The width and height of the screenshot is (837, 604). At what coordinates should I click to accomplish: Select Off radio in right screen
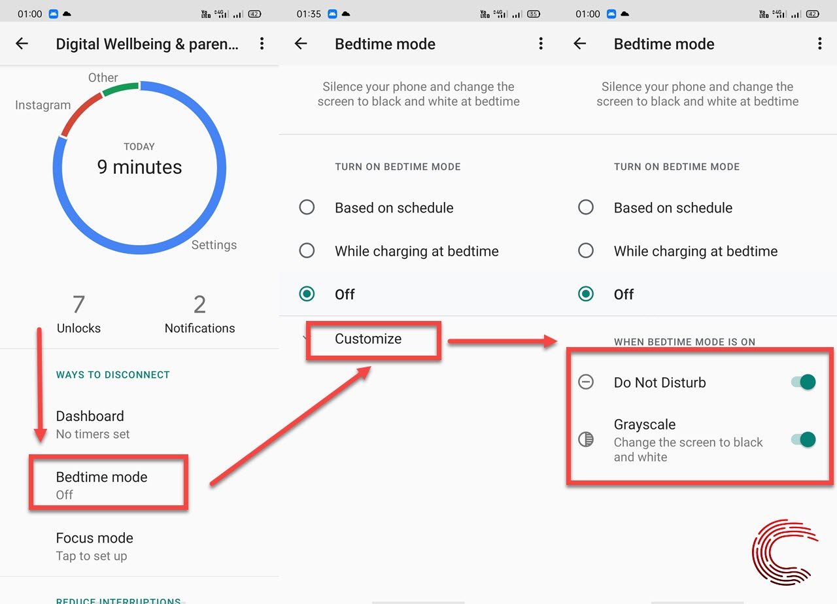(586, 294)
